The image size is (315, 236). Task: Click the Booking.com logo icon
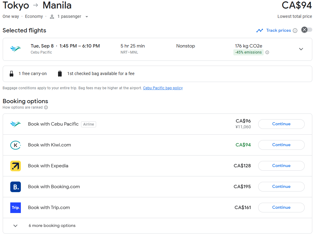point(15,187)
